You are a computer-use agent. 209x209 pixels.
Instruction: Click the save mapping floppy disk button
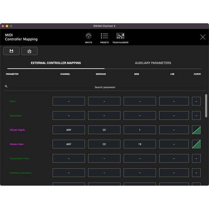point(11,51)
